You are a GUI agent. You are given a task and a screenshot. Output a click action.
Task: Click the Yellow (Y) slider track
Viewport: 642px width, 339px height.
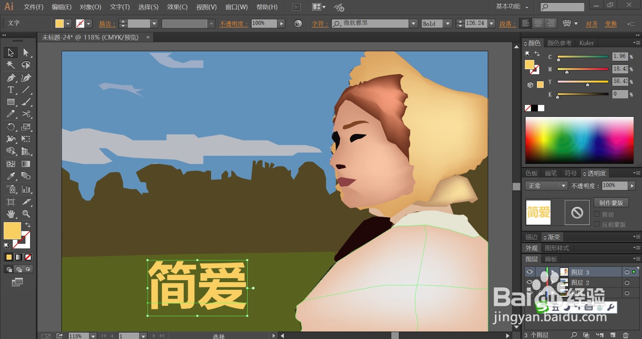[x=583, y=82]
